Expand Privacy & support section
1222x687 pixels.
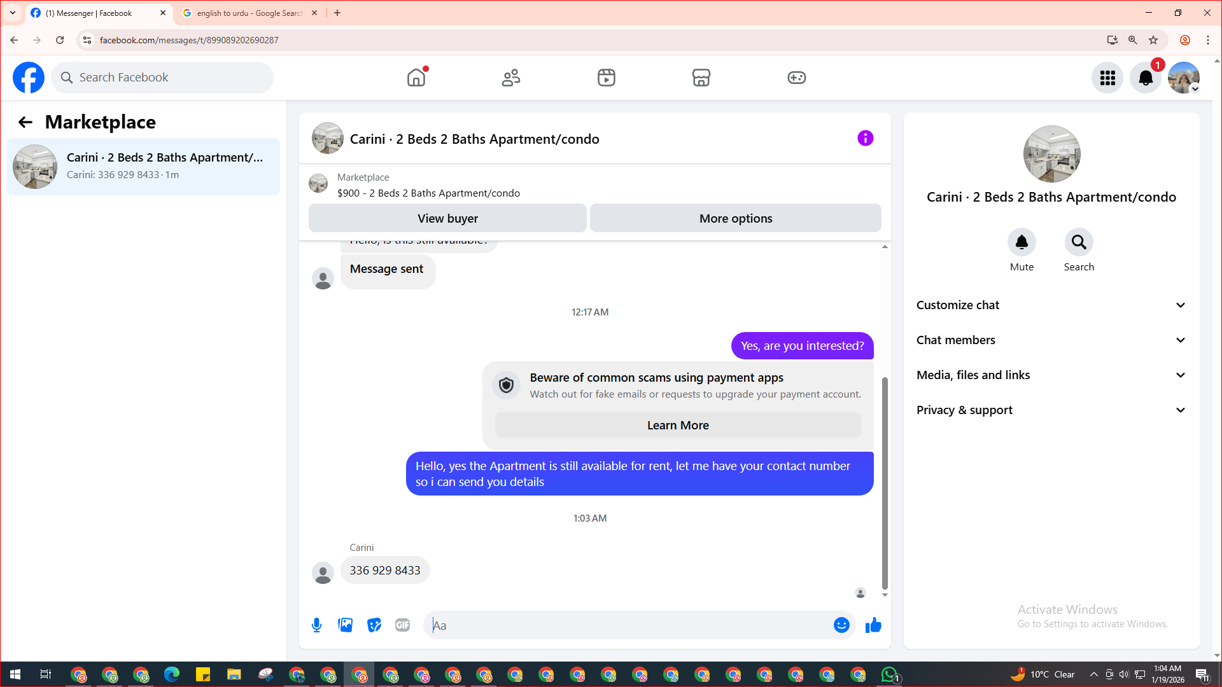click(x=1051, y=410)
